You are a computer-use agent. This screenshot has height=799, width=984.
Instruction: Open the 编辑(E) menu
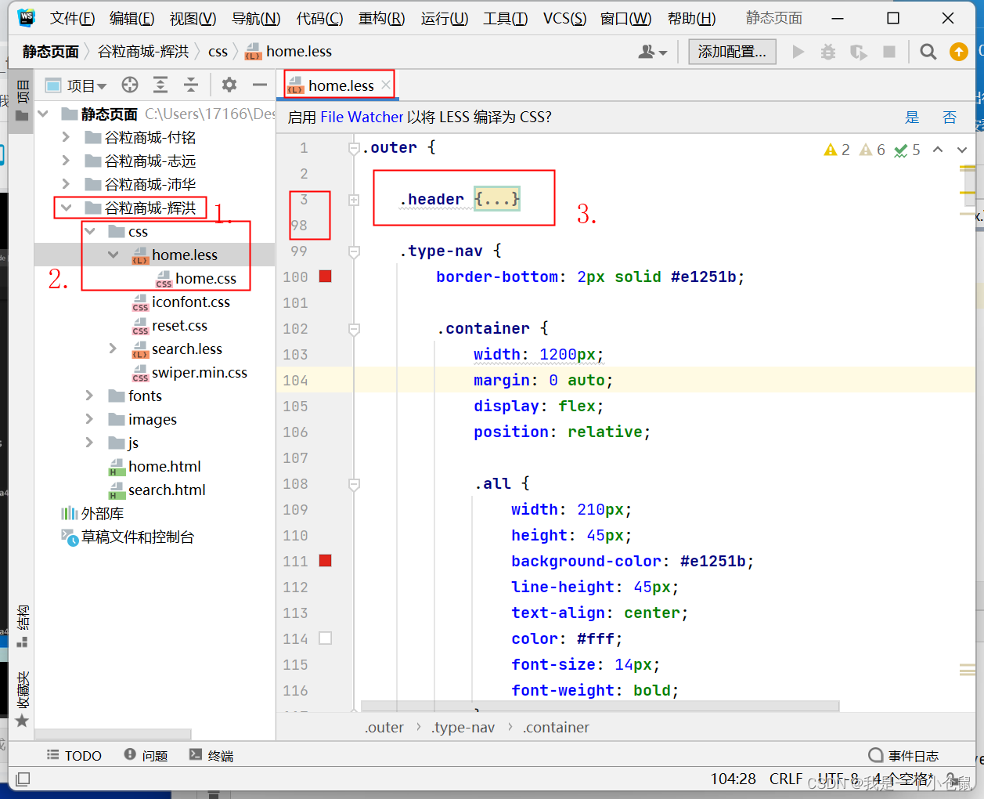[x=132, y=18]
